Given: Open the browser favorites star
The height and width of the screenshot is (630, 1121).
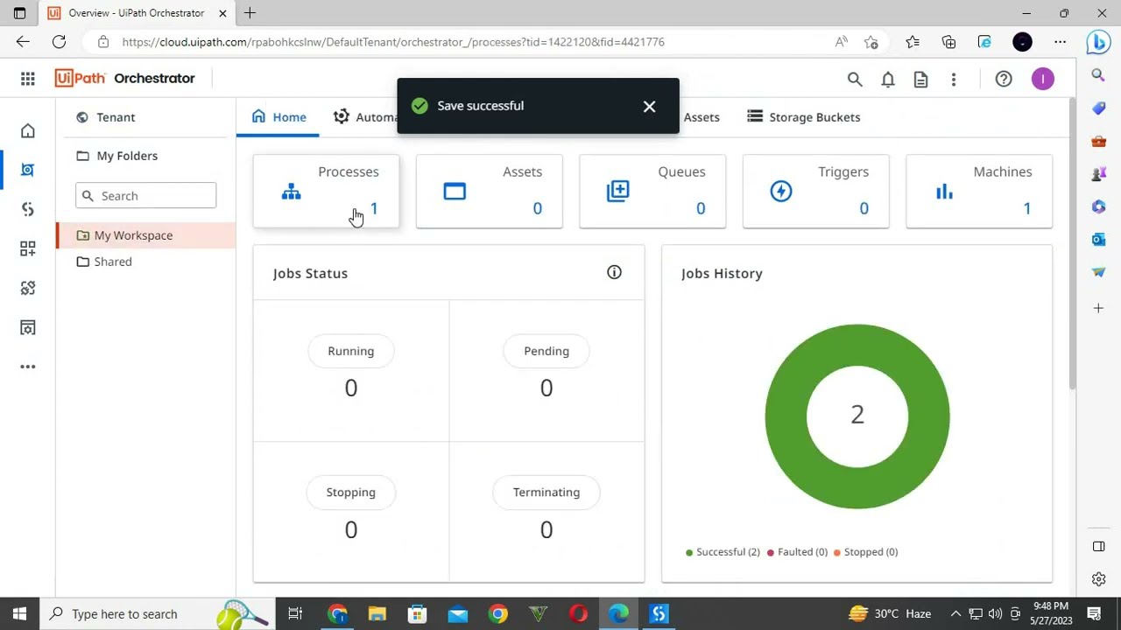Looking at the screenshot, I should tap(871, 42).
